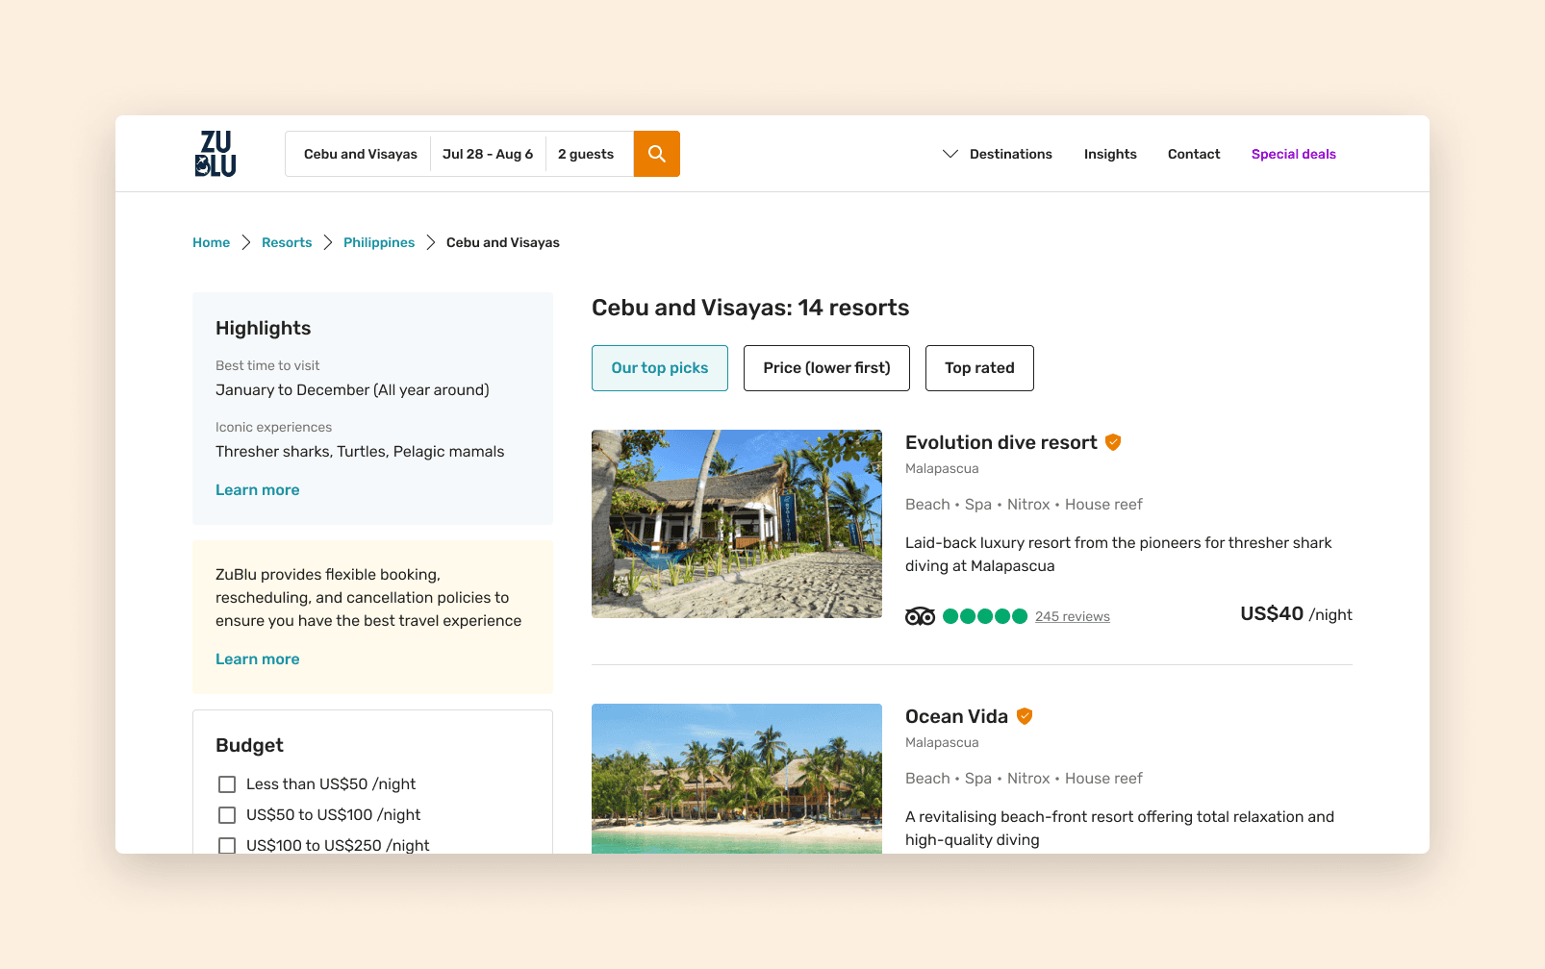Sort resorts by Top rated
This screenshot has width=1545, height=969.
point(978,368)
